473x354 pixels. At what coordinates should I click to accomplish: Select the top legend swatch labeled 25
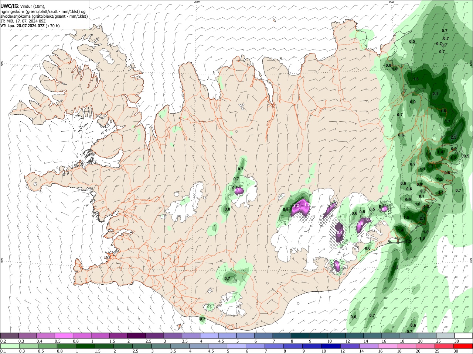coord(446,336)
